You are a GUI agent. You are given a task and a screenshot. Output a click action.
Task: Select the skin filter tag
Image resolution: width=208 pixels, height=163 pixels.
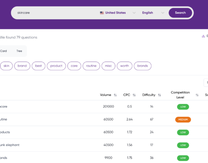(6, 66)
